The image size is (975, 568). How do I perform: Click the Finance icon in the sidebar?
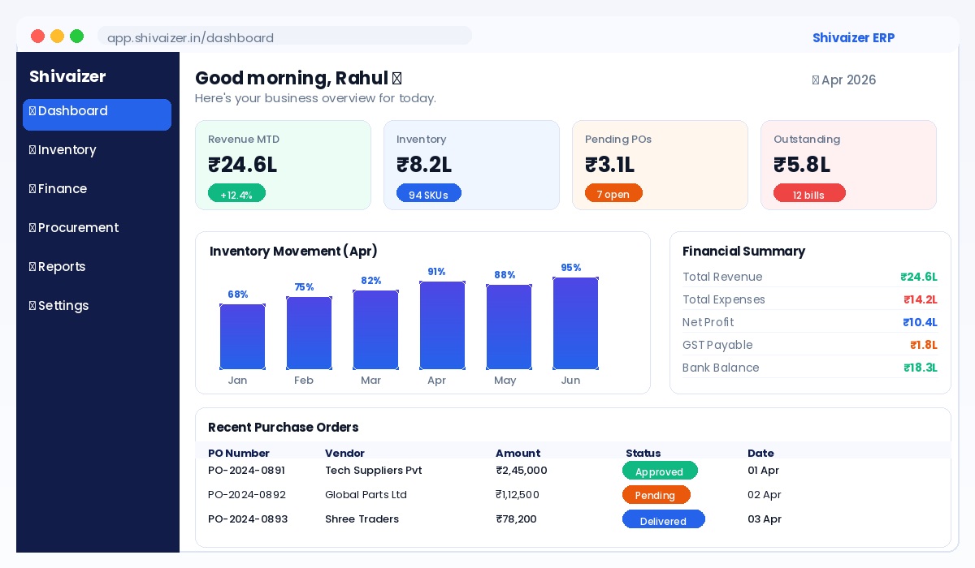32,189
